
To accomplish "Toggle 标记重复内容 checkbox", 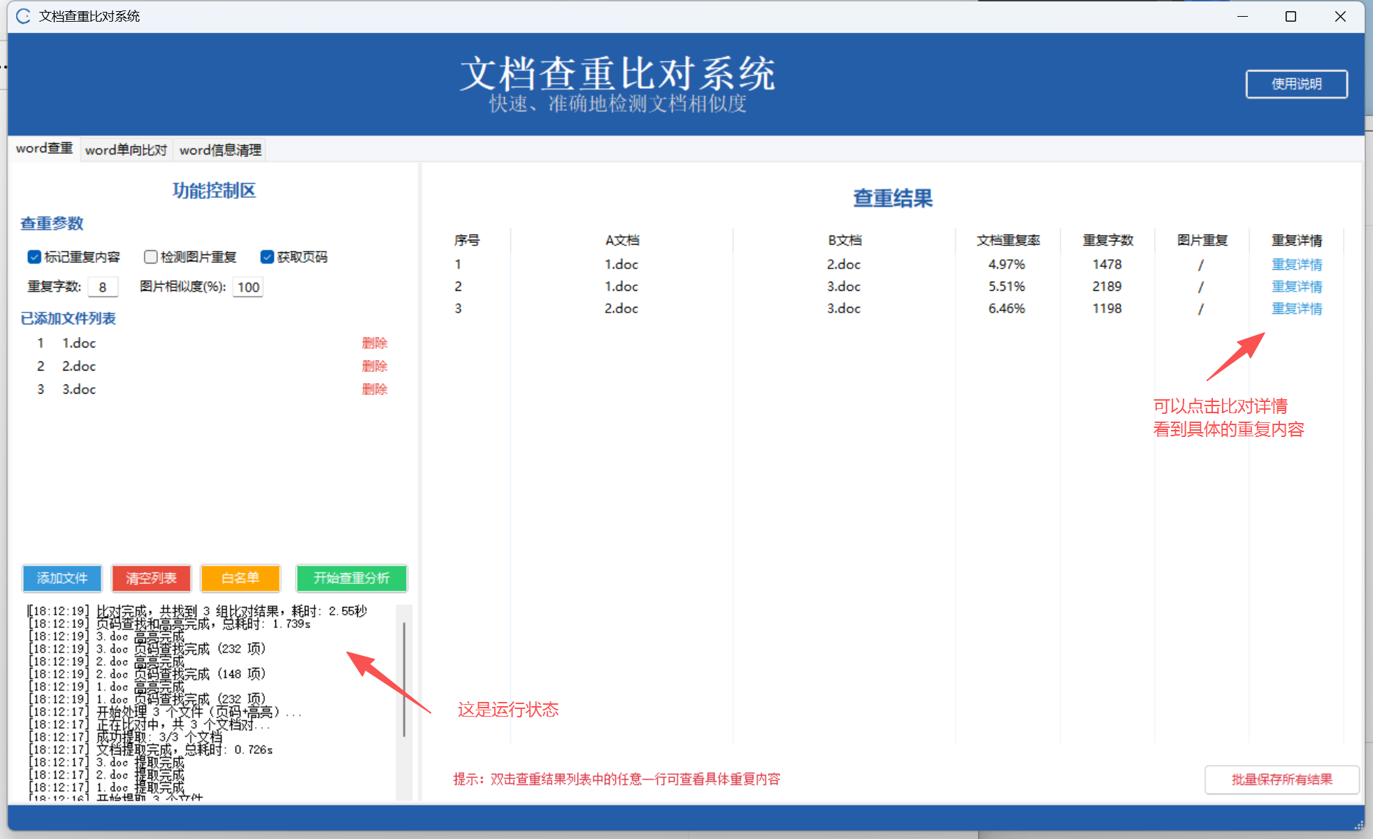I will pos(34,257).
